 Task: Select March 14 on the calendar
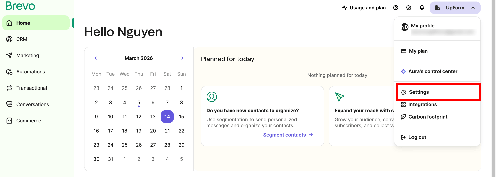[x=167, y=117]
